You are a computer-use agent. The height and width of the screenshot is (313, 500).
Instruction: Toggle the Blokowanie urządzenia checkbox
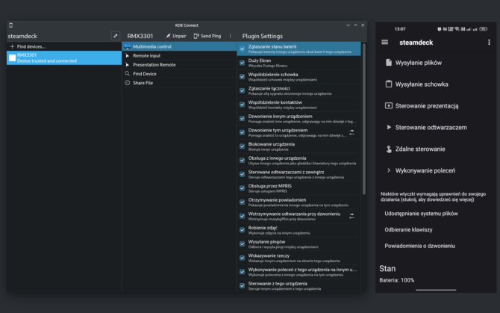click(x=243, y=146)
